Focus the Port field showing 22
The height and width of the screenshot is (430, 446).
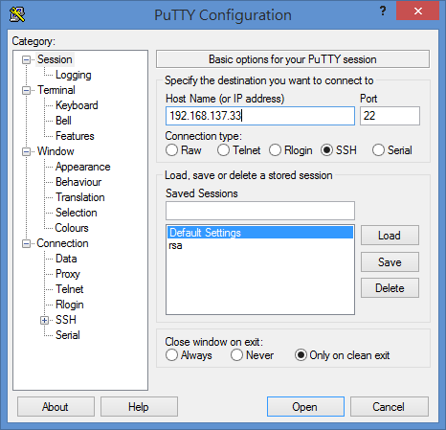click(x=390, y=116)
